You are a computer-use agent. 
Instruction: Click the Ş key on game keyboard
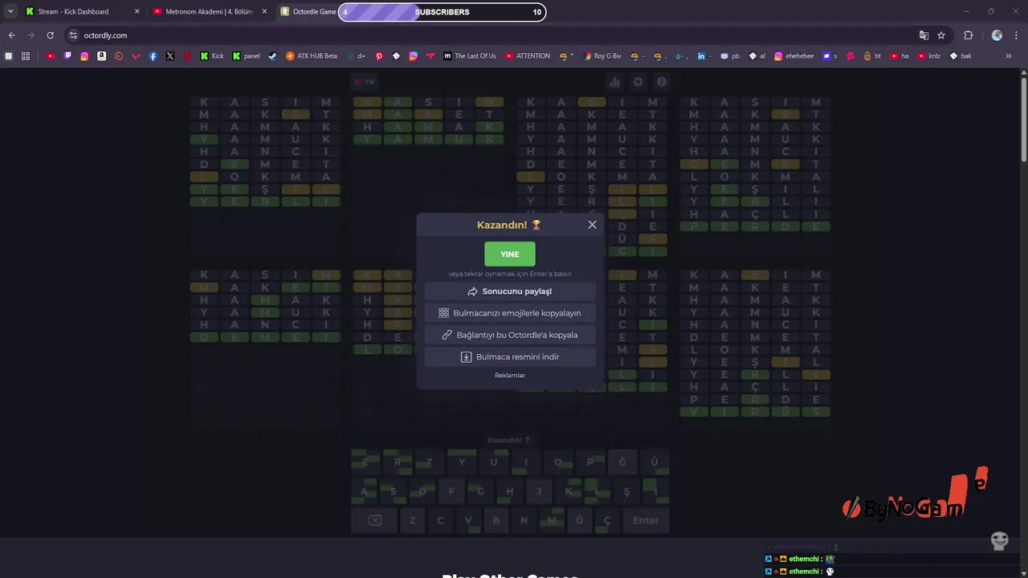626,491
